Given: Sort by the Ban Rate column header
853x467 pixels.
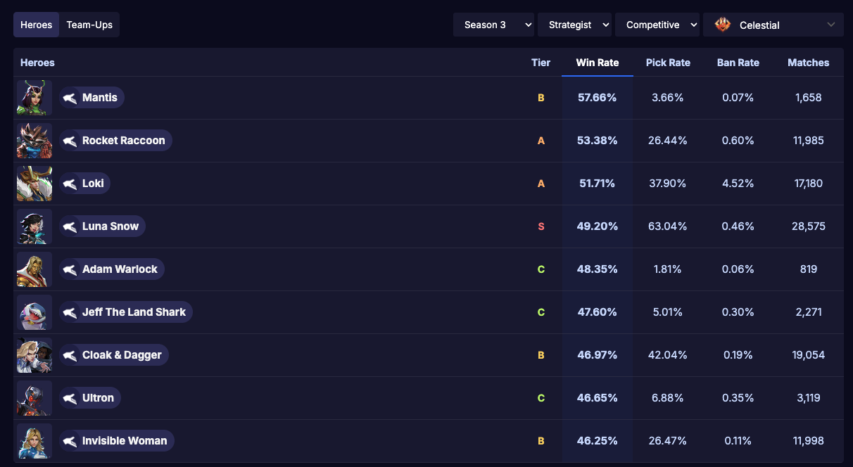Looking at the screenshot, I should tap(738, 63).
